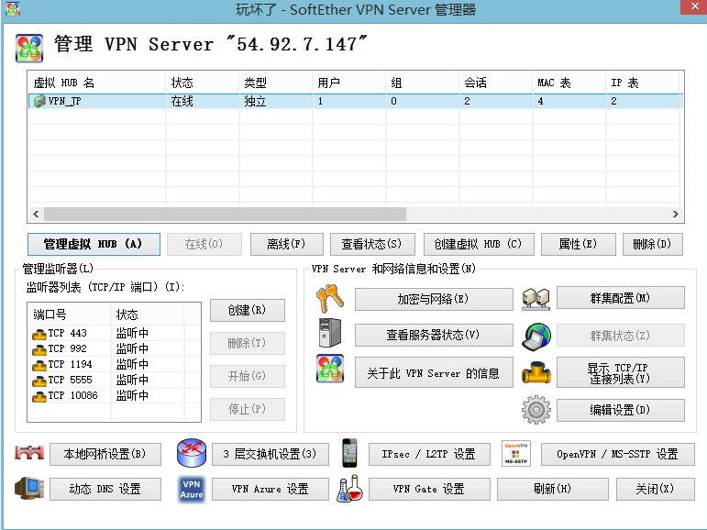Image resolution: width=707 pixels, height=530 pixels.
Task: Click the SoftEther icon beside 关于此 VPN Server
Action: [x=330, y=369]
